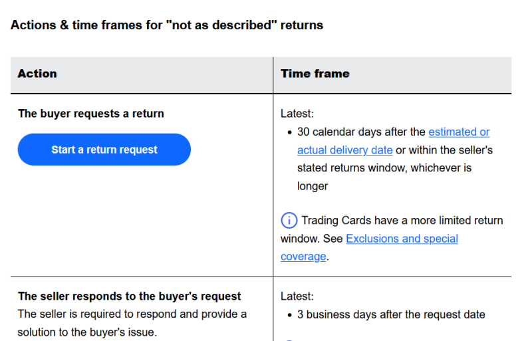Click "Latest:" label in the seller response row
The height and width of the screenshot is (341, 532).
[297, 296]
